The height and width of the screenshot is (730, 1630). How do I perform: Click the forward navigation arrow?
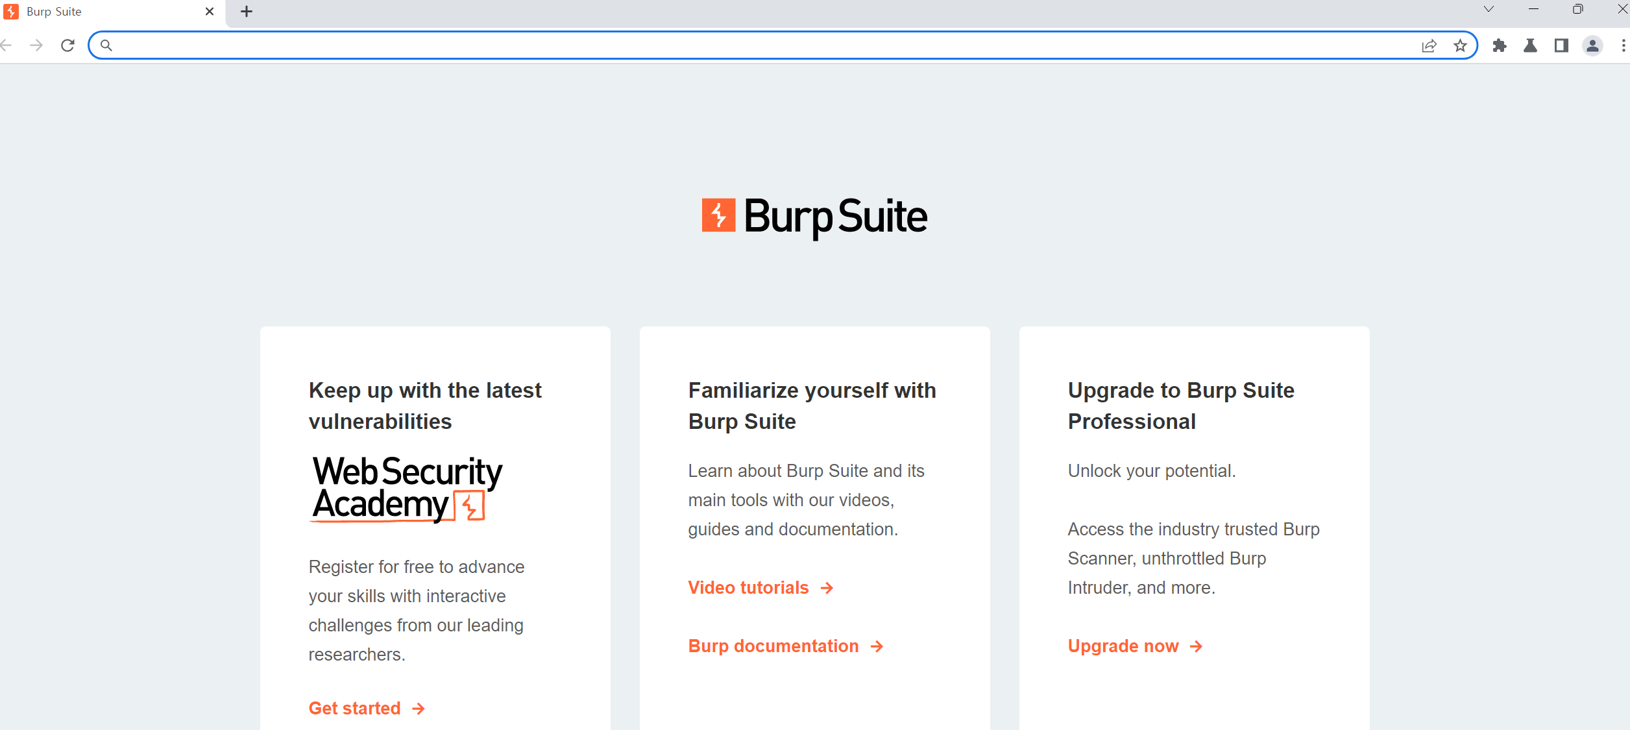tap(36, 45)
